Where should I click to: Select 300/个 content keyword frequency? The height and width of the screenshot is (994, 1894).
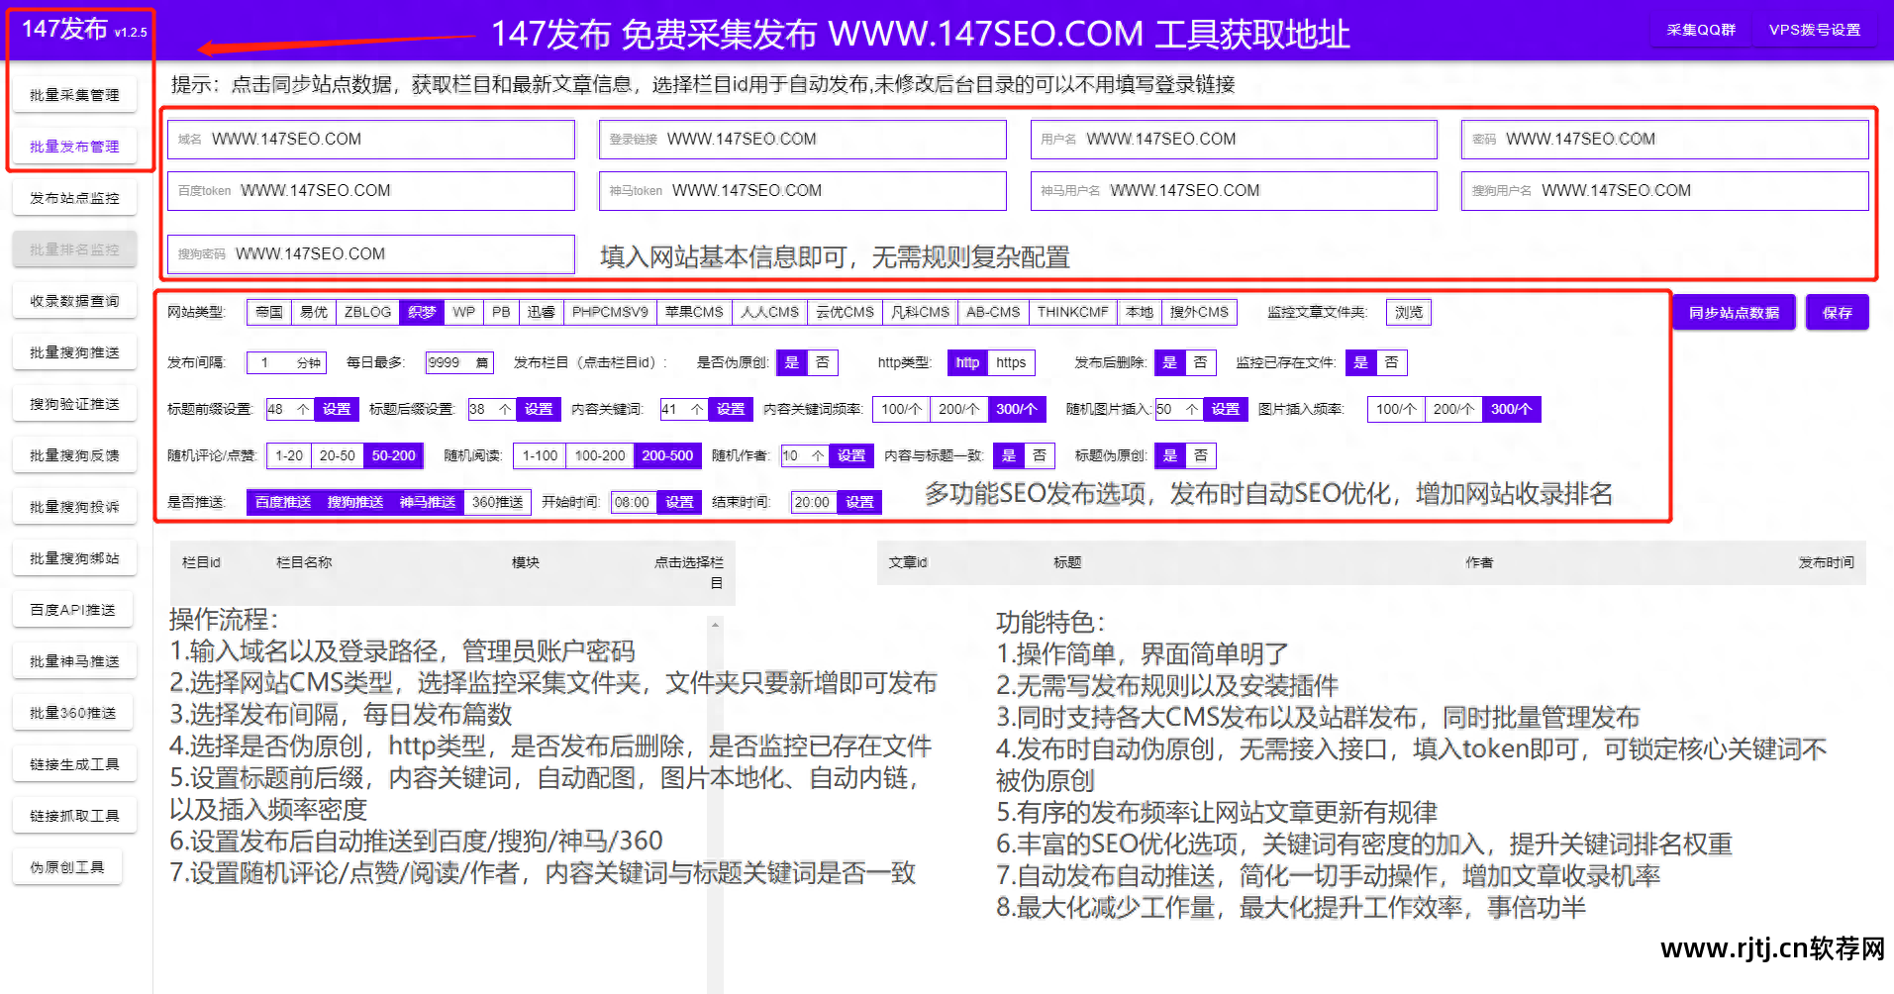click(x=1017, y=408)
